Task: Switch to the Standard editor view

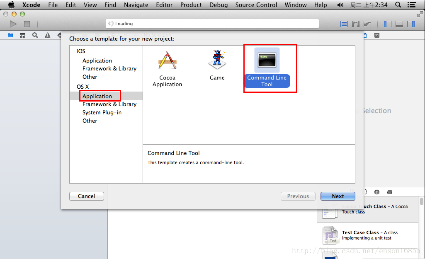Action: [344, 24]
